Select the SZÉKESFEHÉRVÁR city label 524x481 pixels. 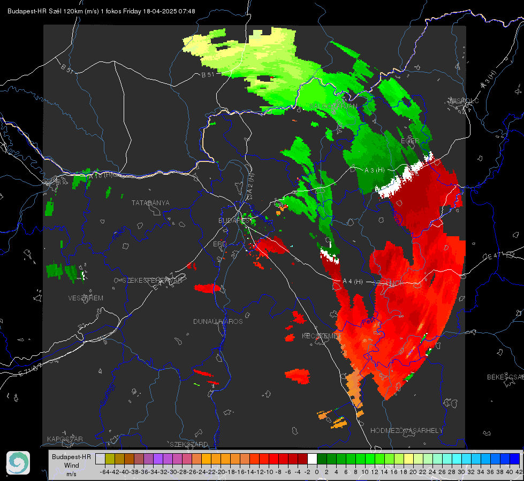(152, 281)
